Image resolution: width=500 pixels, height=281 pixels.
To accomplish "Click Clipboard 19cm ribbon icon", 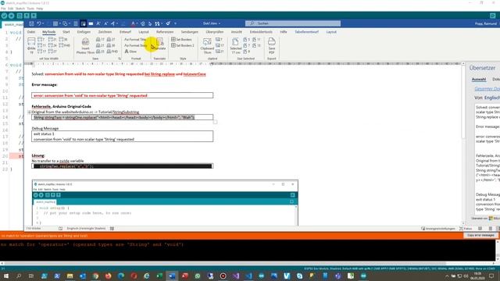I will 207,46.
